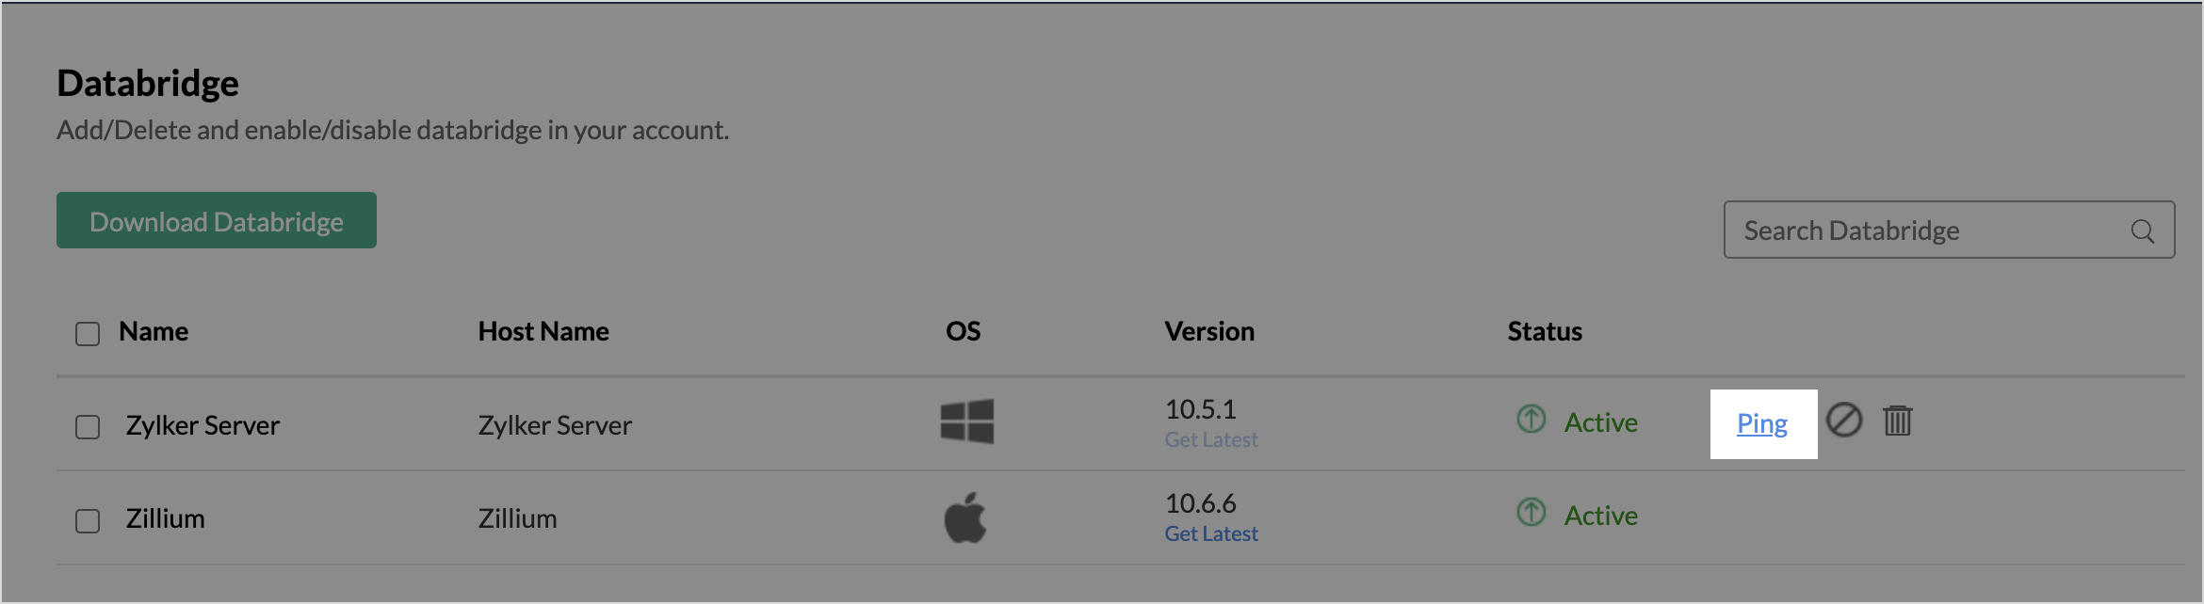Click the disable icon for Zylker Server
Screen dimensions: 2204x604
1844,420
